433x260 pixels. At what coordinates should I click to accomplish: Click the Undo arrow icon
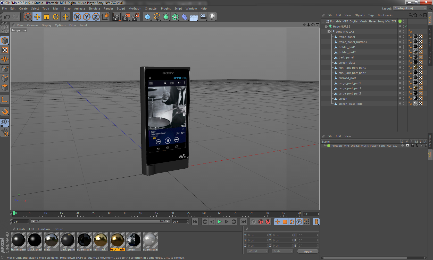tap(7, 17)
